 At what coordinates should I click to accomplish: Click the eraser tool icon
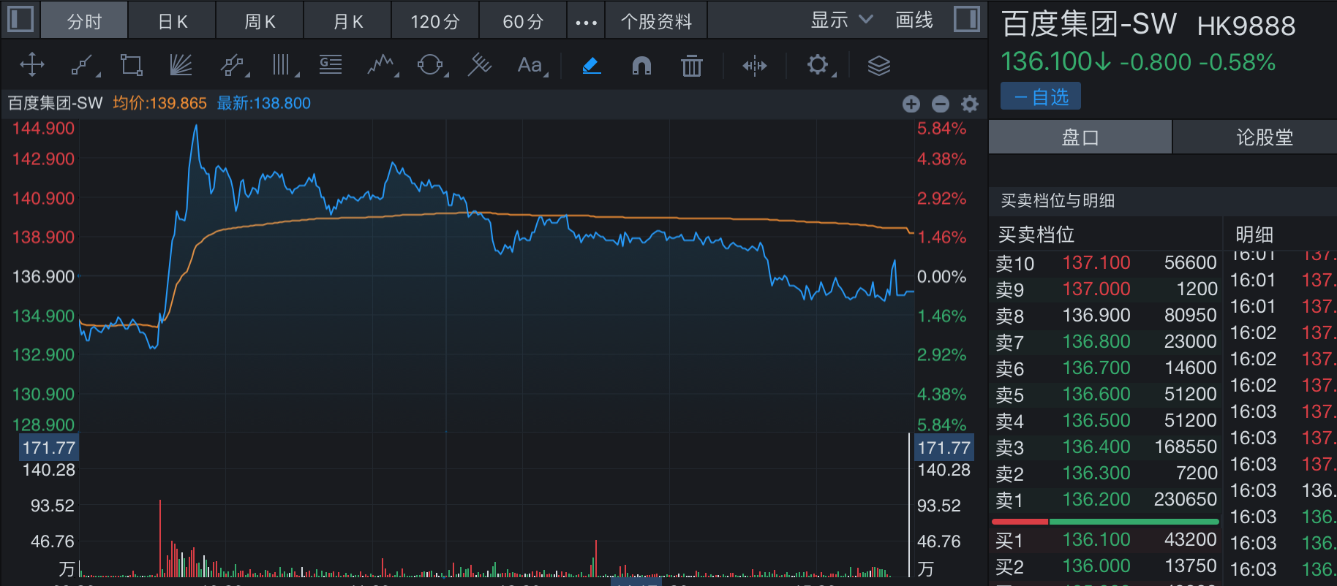[x=592, y=66]
